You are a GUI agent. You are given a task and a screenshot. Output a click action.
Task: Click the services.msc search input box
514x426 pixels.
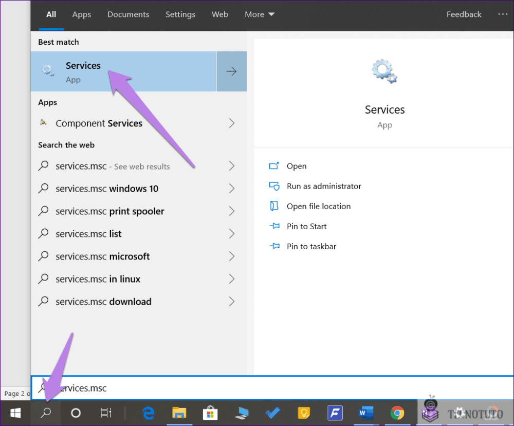click(272, 387)
